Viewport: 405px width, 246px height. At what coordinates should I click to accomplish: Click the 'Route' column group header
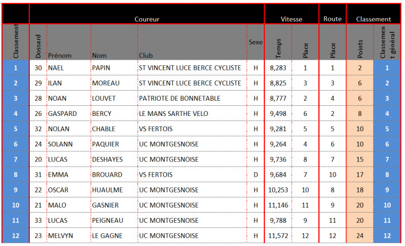tap(333, 19)
